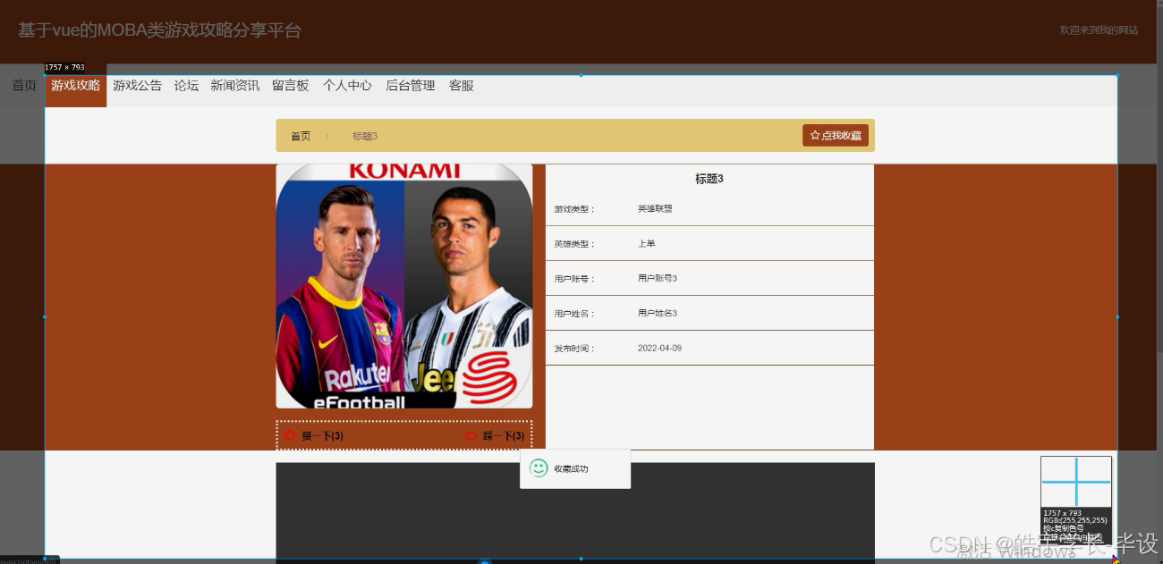Click the 用户账号： label
1163x564 pixels.
click(574, 278)
